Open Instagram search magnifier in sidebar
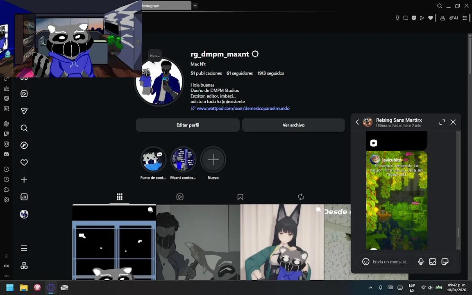The image size is (472, 295). click(x=24, y=128)
